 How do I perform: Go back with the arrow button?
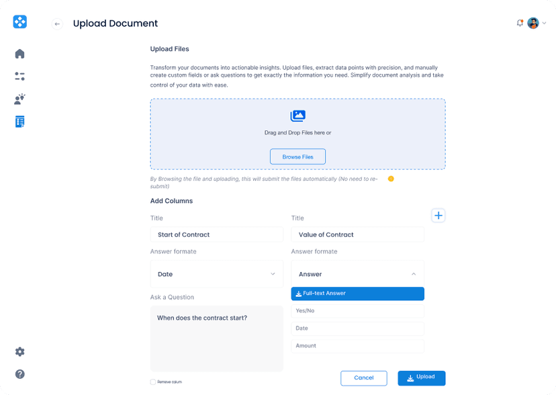pyautogui.click(x=57, y=24)
